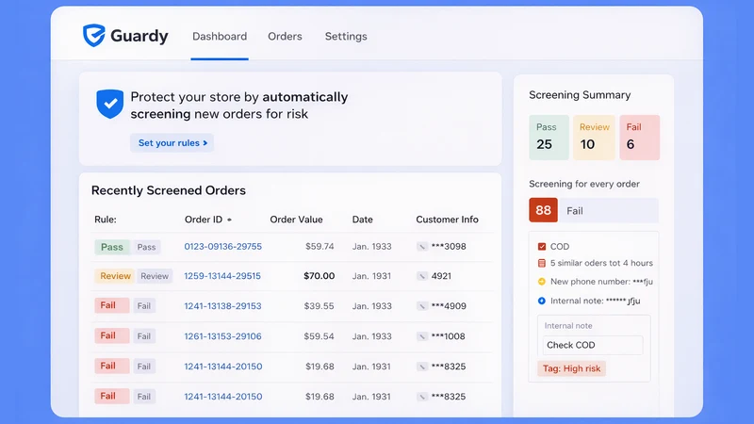The image size is (754, 424).
Task: Click the Check COD note field
Action: pyautogui.click(x=593, y=345)
